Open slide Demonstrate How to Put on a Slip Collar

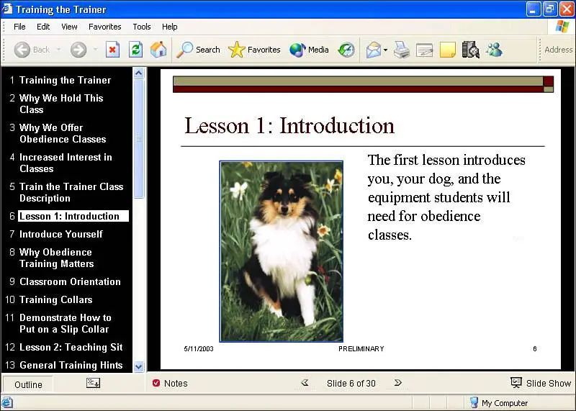click(66, 323)
